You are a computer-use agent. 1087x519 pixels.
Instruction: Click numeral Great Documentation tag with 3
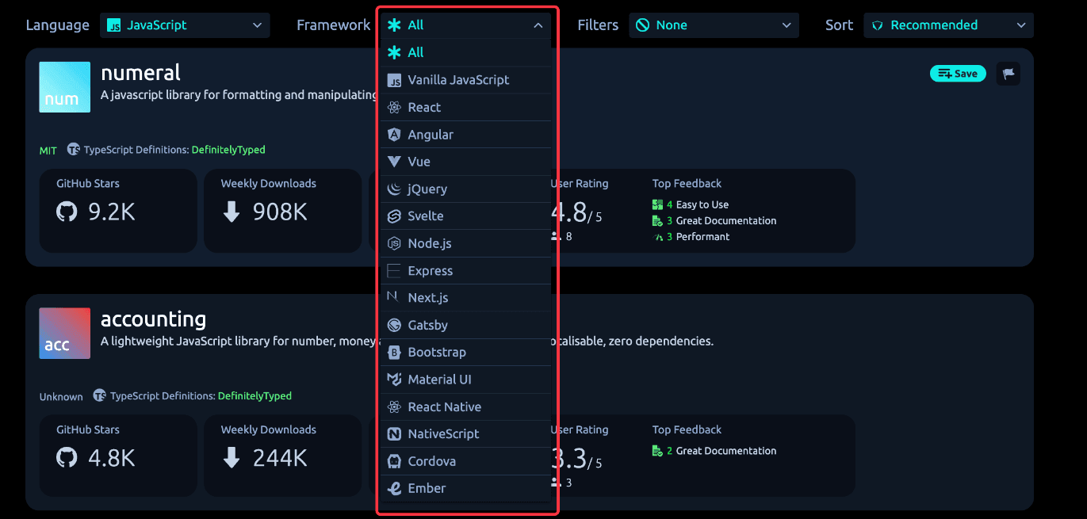pyautogui.click(x=714, y=221)
